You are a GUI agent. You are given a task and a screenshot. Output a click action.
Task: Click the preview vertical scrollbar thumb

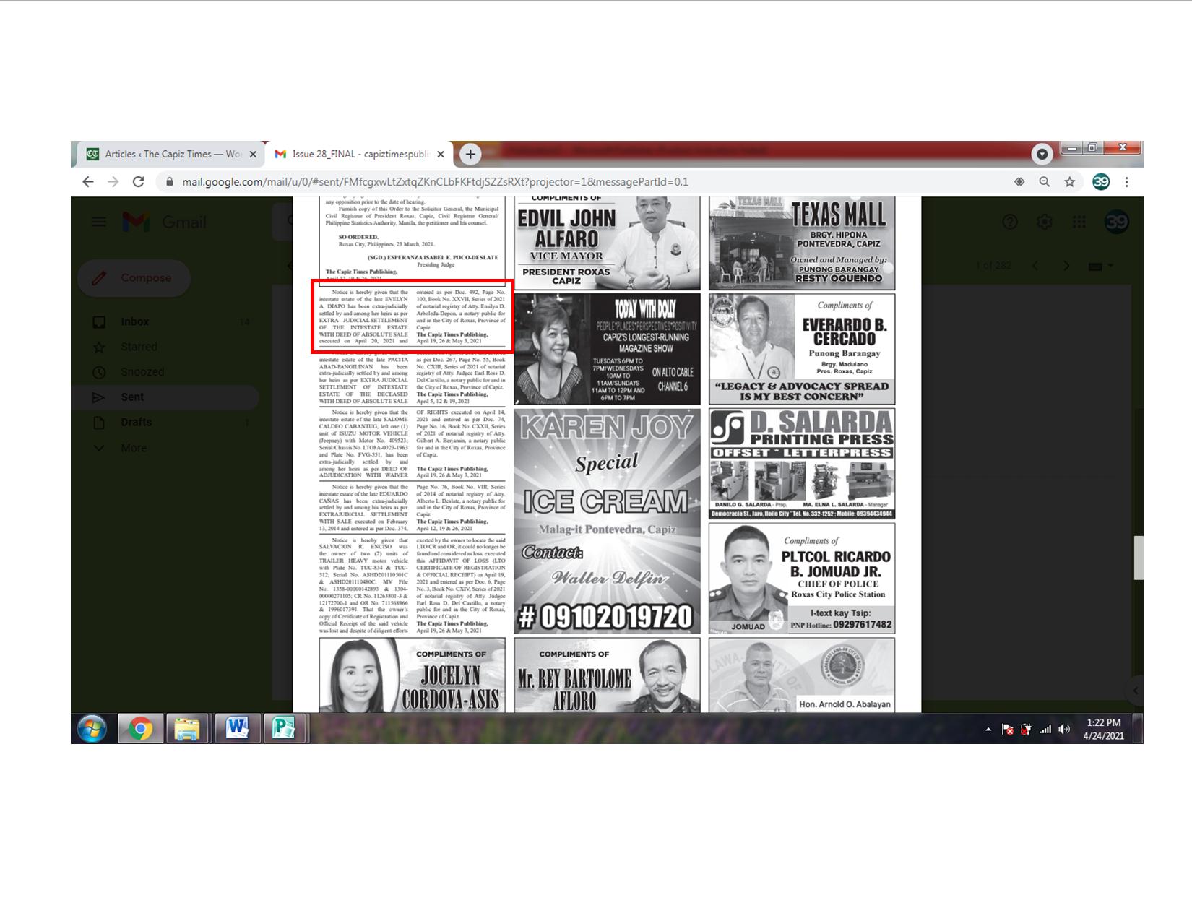[x=1138, y=558]
